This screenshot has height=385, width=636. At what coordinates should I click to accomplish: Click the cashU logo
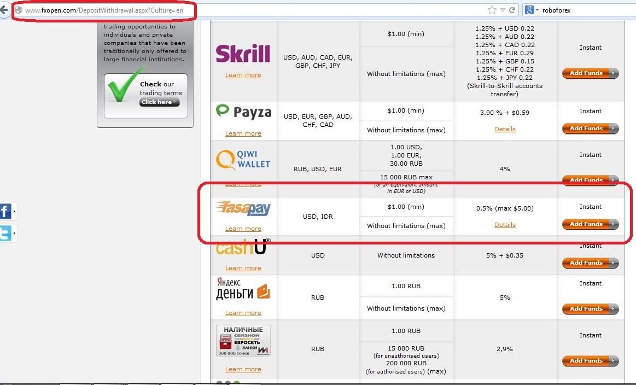pos(243,247)
